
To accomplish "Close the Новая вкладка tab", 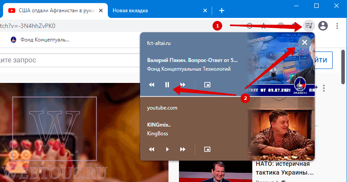I will tap(205, 10).
